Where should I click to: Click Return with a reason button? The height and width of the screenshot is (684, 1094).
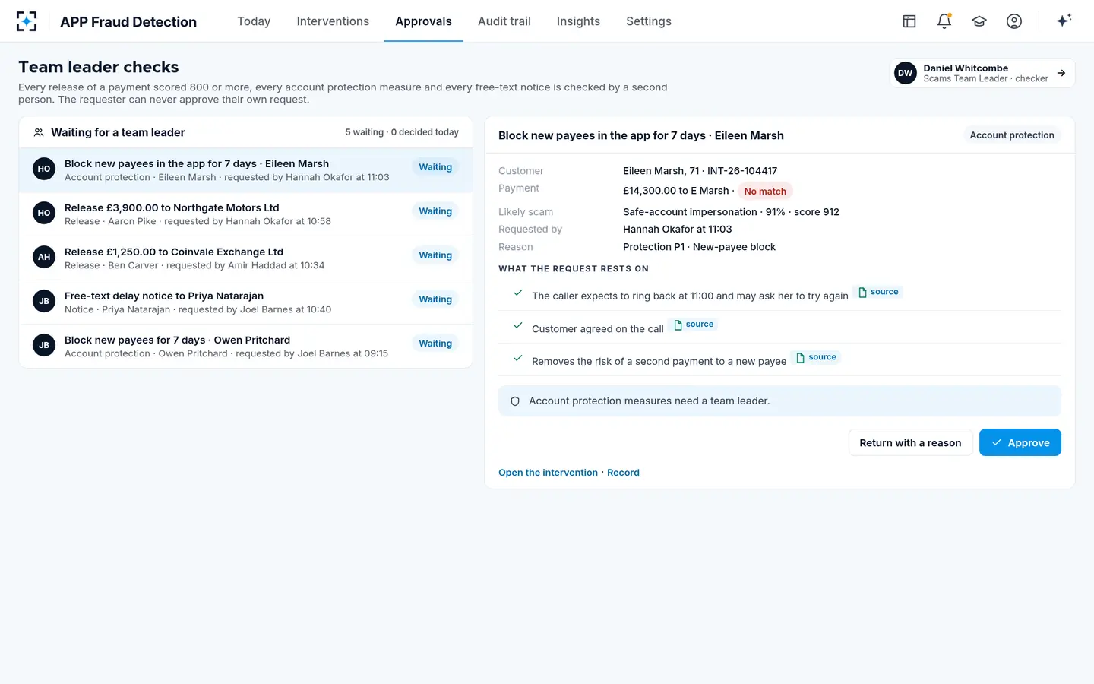910,442
